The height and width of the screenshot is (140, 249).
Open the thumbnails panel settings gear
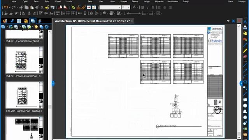(47, 27)
